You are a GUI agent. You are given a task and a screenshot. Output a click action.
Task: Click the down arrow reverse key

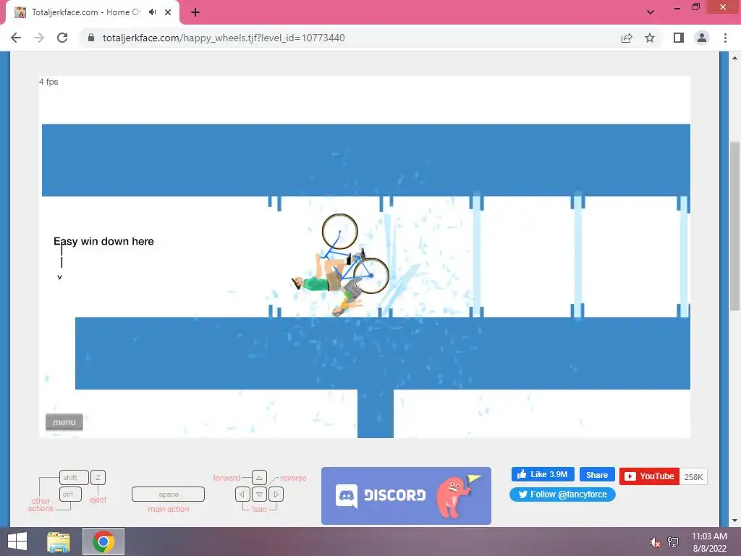pyautogui.click(x=259, y=494)
